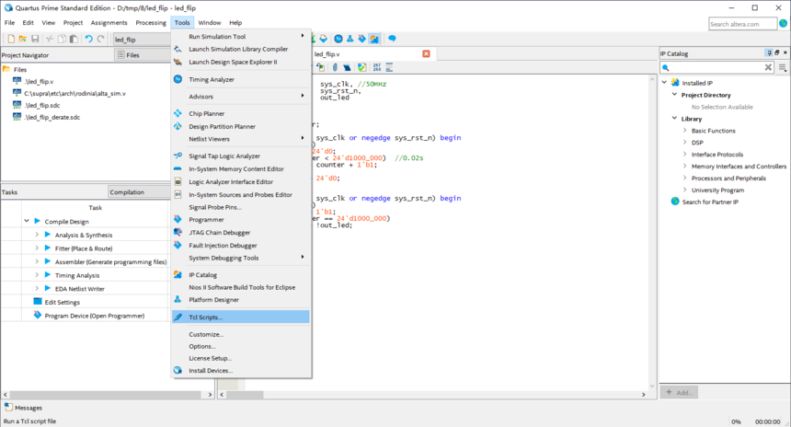Collapse the Library node in IP Catalog
Image resolution: width=791 pixels, height=427 pixels.
tap(674, 118)
